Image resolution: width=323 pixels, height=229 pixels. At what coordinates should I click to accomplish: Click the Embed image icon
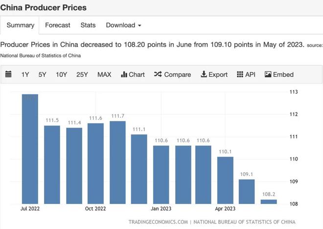(268, 74)
